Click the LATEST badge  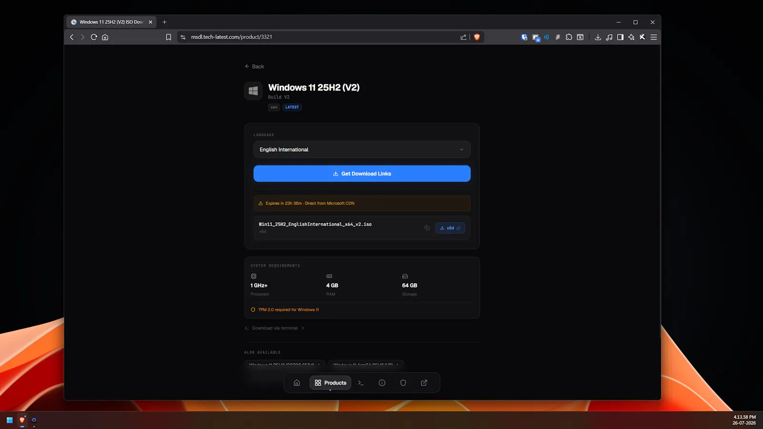coord(292,107)
